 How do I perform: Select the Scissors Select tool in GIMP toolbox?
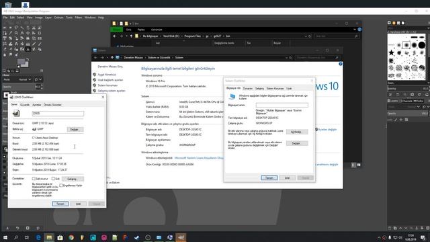click(x=34, y=28)
